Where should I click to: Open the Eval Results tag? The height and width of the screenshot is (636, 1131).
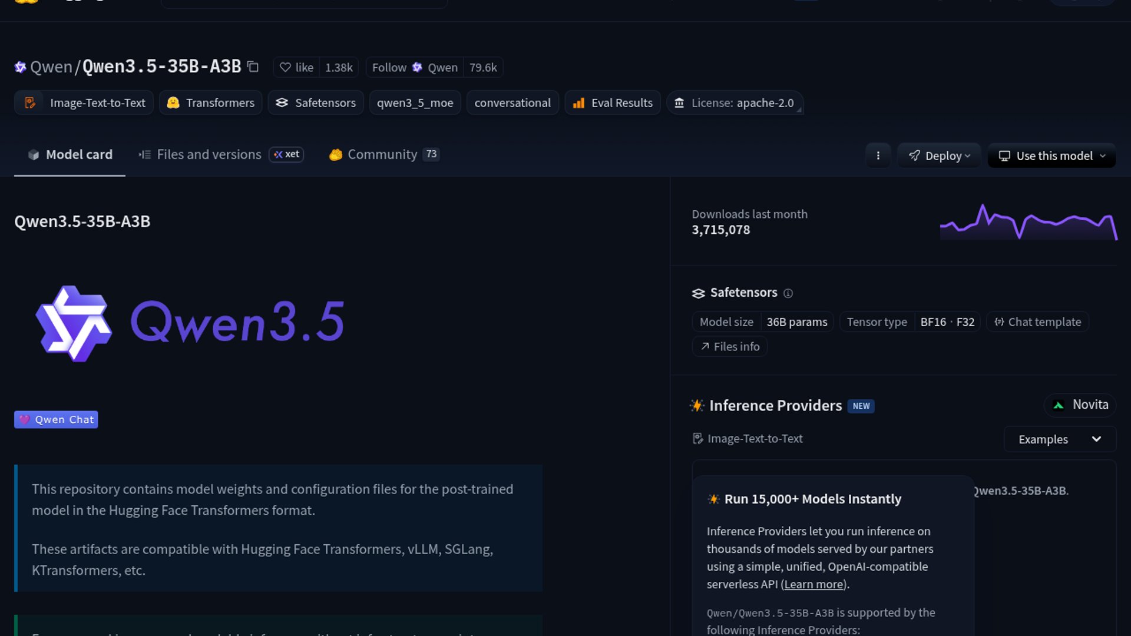pyautogui.click(x=613, y=102)
